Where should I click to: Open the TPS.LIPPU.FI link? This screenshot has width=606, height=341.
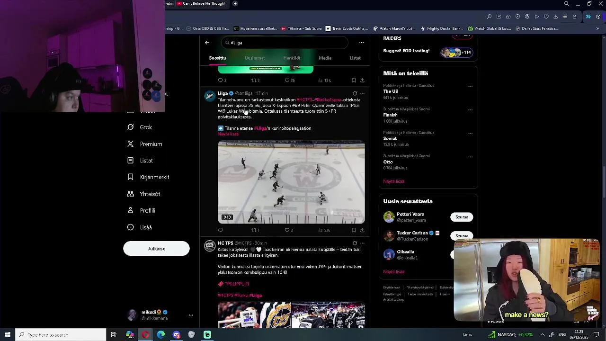tap(237, 284)
